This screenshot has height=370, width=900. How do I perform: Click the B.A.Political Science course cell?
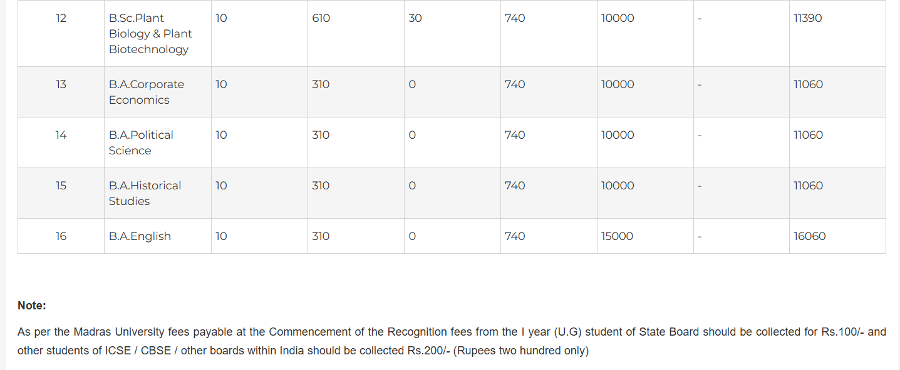pyautogui.click(x=141, y=142)
